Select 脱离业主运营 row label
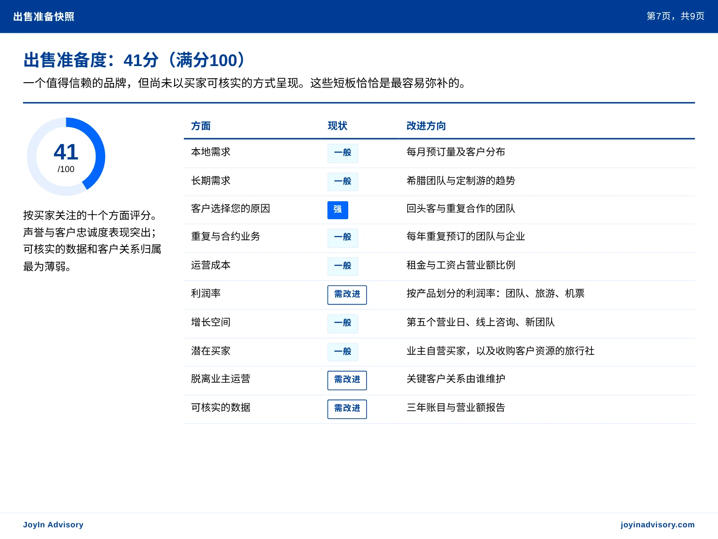This screenshot has height=539, width=718. click(220, 379)
